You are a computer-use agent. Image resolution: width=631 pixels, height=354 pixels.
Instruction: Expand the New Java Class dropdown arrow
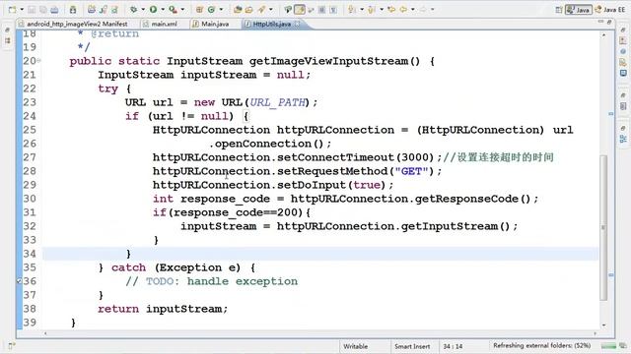(221, 9)
